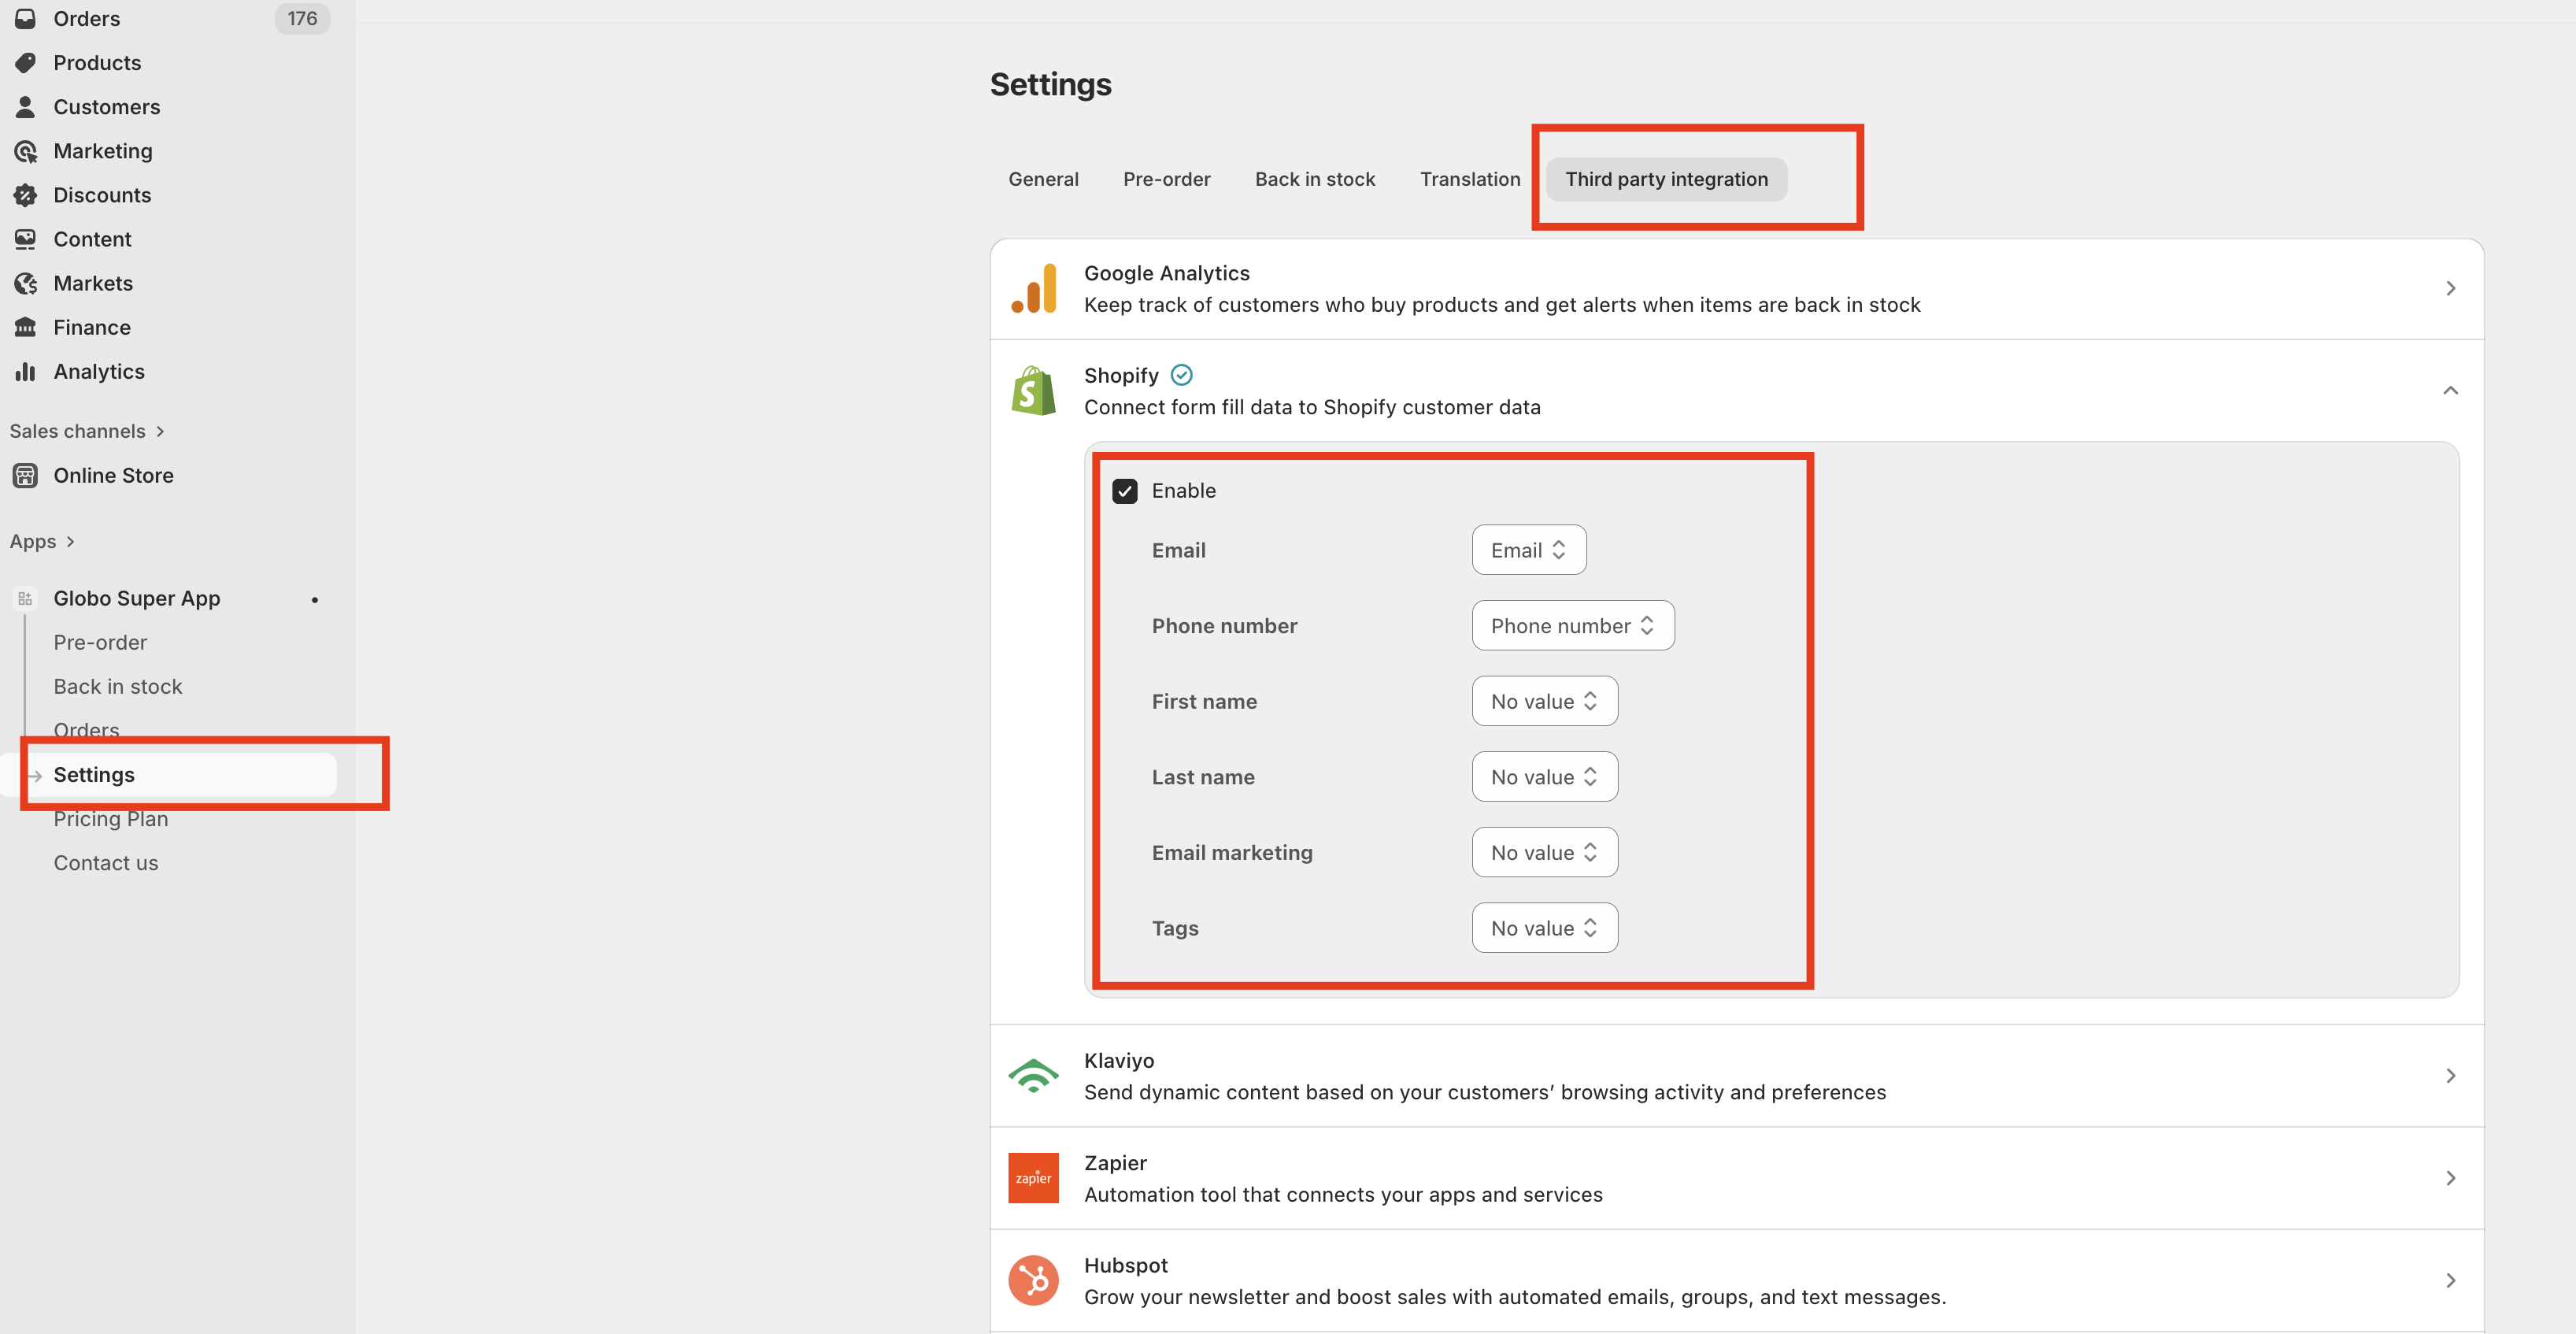Click the orange Zapier logo icon
Viewport: 2576px width, 1334px height.
point(1033,1178)
